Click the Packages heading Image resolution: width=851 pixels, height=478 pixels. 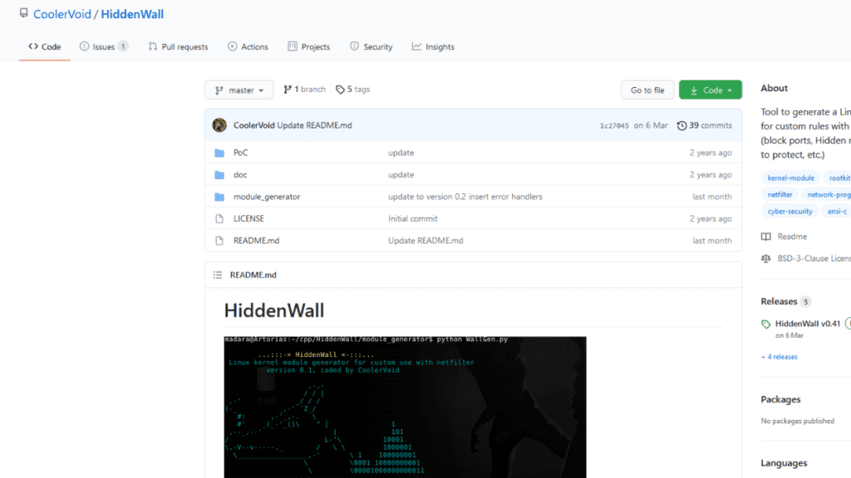pos(780,399)
